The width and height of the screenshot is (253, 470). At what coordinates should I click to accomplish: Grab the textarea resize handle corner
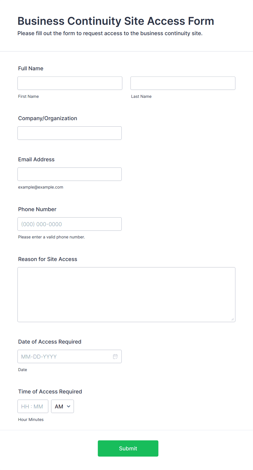(x=233, y=319)
